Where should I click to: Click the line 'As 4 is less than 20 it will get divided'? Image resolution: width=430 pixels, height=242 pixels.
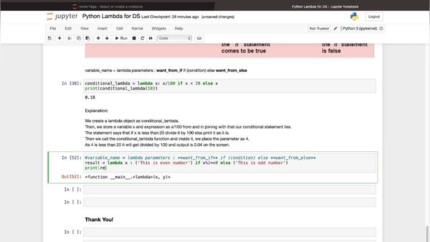point(157,145)
